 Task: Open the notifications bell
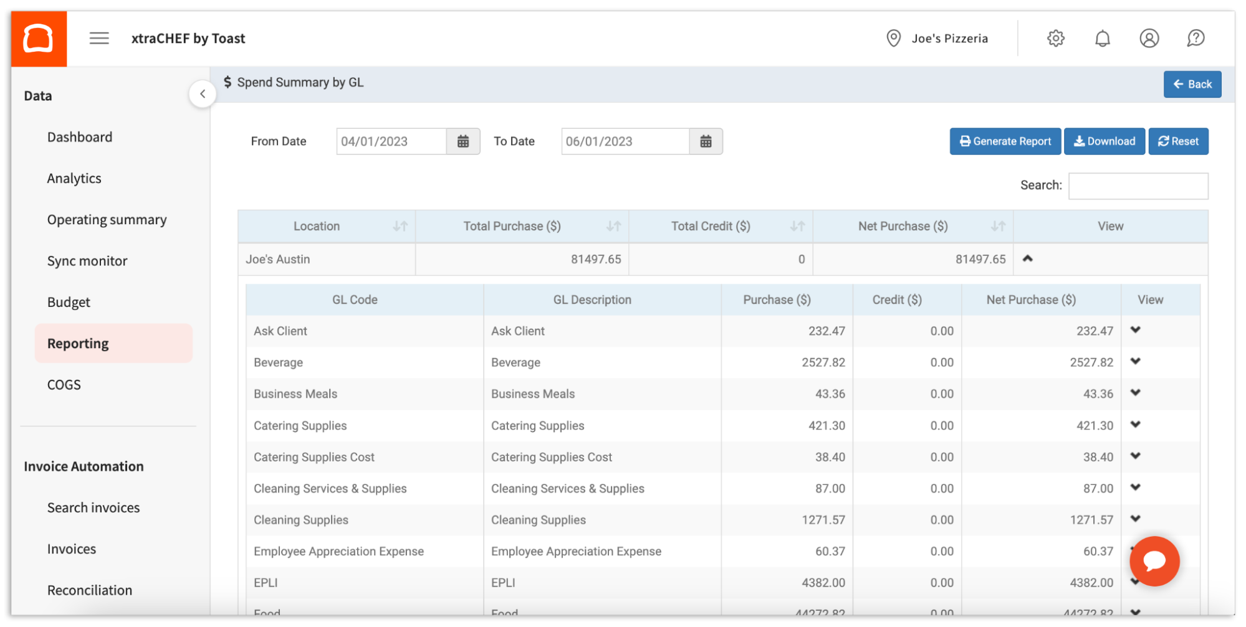pyautogui.click(x=1102, y=39)
